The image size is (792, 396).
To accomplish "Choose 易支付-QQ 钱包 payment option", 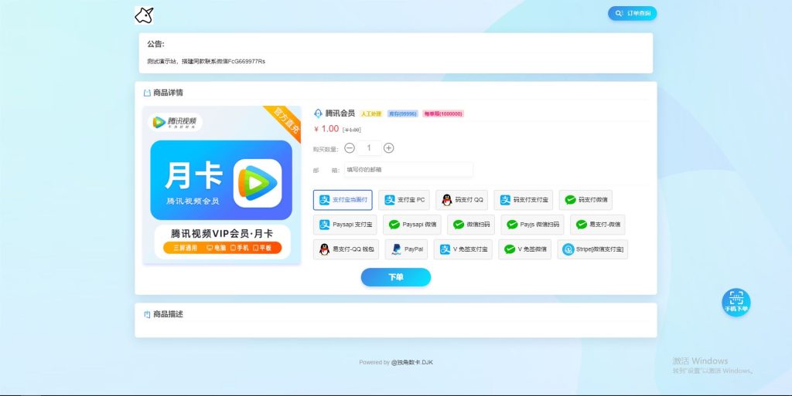I will pos(346,249).
